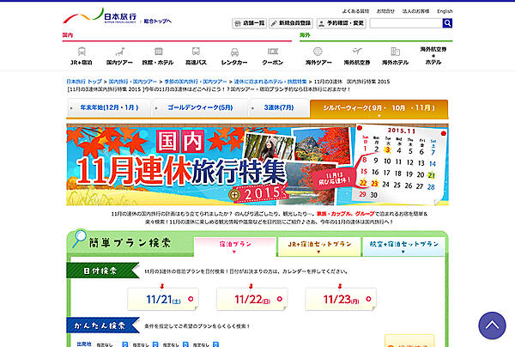Click 日本旅行 トップ breadcrumb

coord(84,82)
